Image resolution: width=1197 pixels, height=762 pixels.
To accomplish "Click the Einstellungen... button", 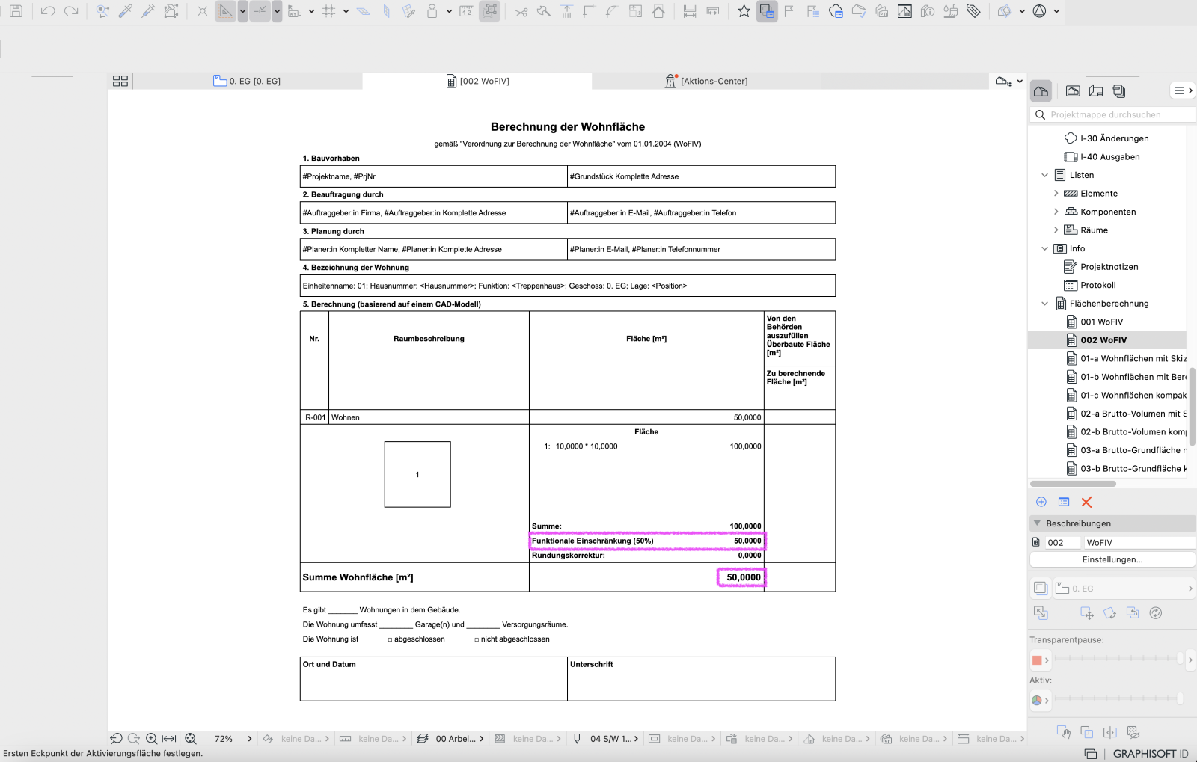I will (x=1112, y=559).
